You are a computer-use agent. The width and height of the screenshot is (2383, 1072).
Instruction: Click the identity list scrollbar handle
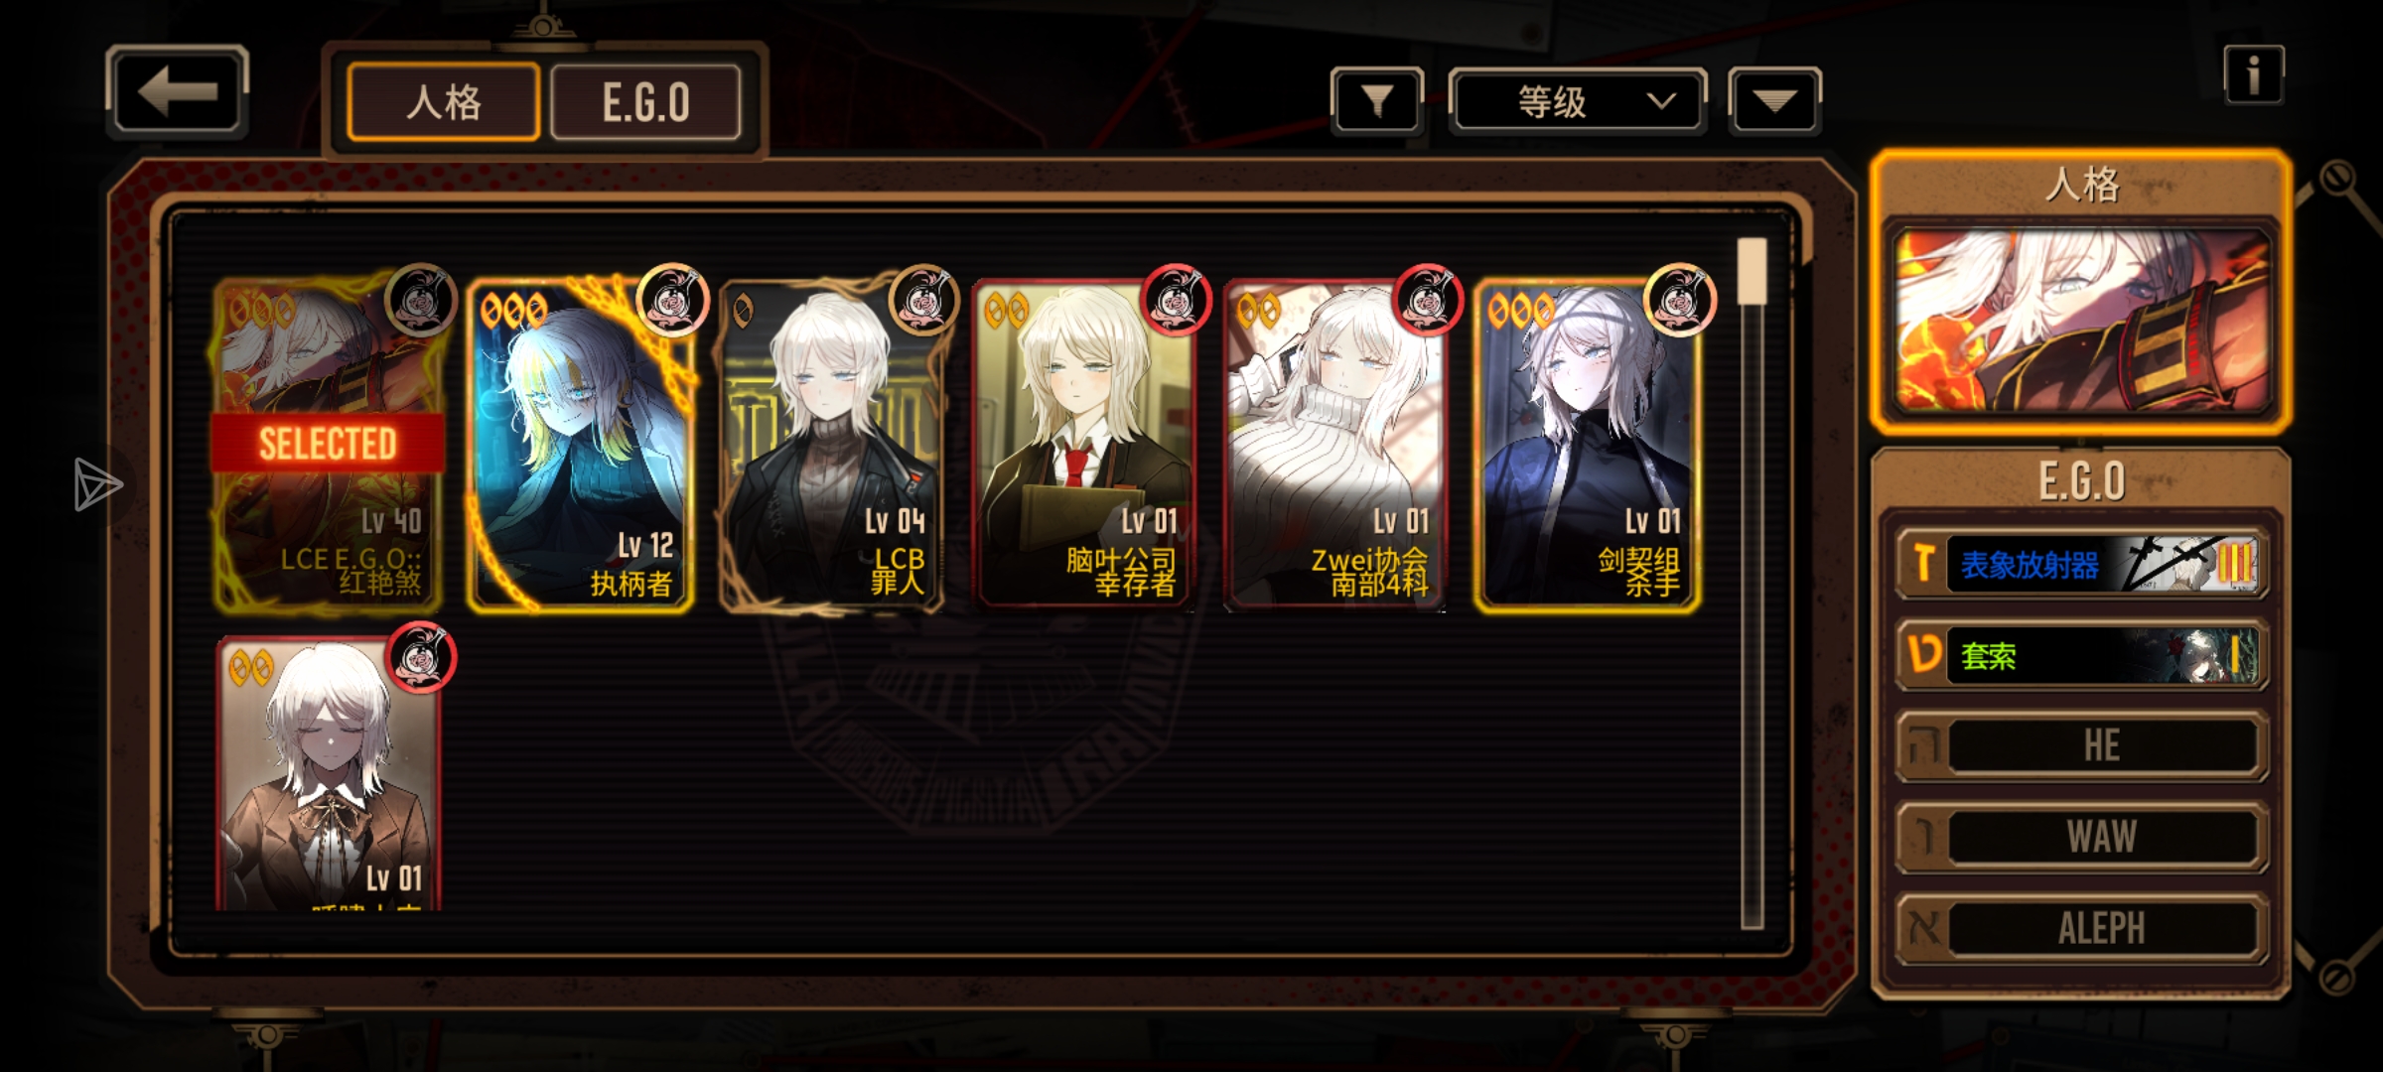tap(1752, 271)
